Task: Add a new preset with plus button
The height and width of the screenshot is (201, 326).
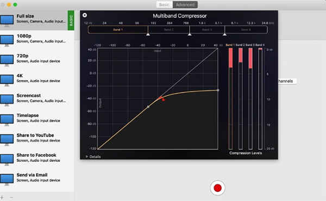Action: pyautogui.click(x=2, y=197)
